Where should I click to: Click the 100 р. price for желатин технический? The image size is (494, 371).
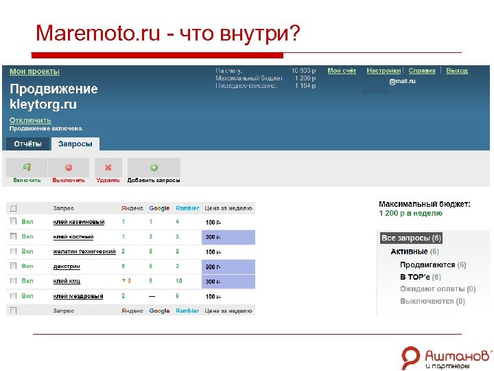point(213,252)
